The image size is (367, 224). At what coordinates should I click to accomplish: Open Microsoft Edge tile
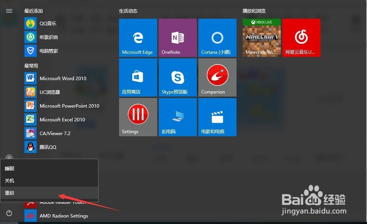[138, 38]
